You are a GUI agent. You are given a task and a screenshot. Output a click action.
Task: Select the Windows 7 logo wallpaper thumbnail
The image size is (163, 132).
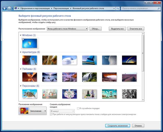(30, 43)
